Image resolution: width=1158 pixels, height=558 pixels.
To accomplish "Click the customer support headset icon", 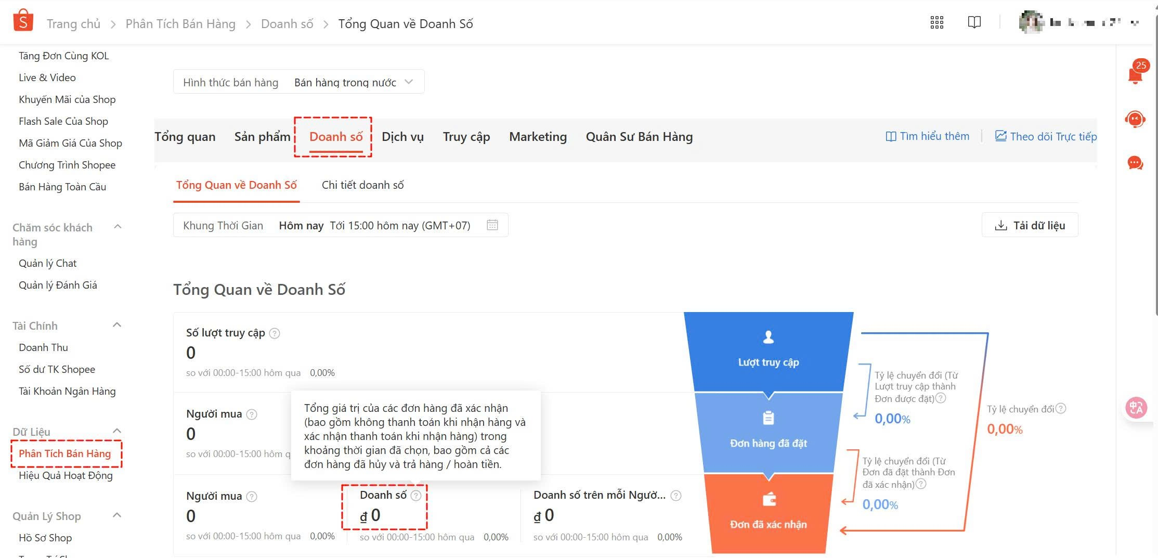I will click(x=1135, y=119).
